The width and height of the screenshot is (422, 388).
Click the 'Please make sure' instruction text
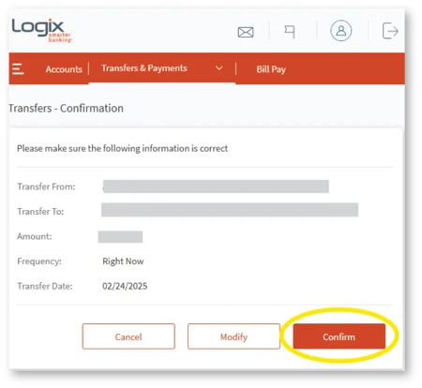click(x=122, y=148)
